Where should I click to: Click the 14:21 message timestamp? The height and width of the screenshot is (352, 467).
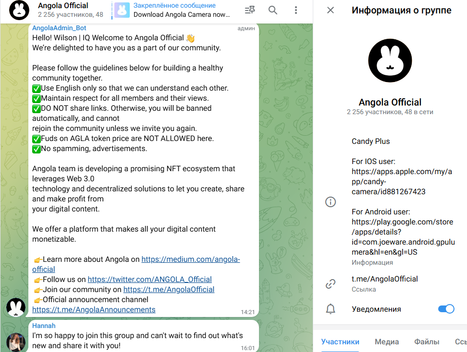click(x=248, y=312)
